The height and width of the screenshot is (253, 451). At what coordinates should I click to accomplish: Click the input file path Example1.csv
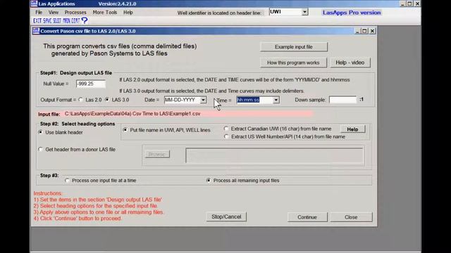coord(132,114)
